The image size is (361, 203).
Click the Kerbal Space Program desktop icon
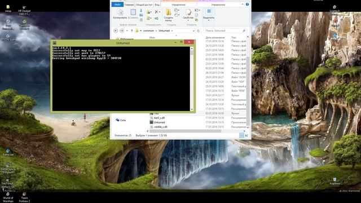point(8,169)
